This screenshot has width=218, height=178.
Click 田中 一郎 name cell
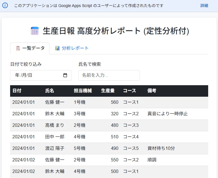point(55,137)
